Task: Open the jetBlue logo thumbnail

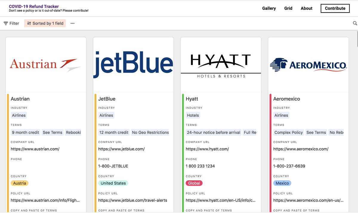Action: [x=133, y=65]
